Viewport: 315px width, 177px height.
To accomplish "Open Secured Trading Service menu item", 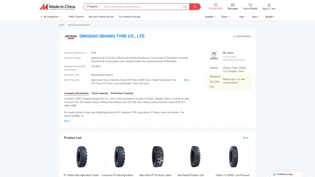I will [101, 17].
